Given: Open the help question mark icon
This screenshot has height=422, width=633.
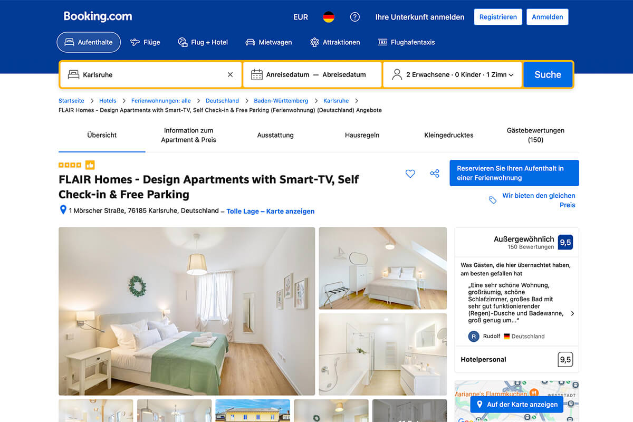Looking at the screenshot, I should click(355, 17).
